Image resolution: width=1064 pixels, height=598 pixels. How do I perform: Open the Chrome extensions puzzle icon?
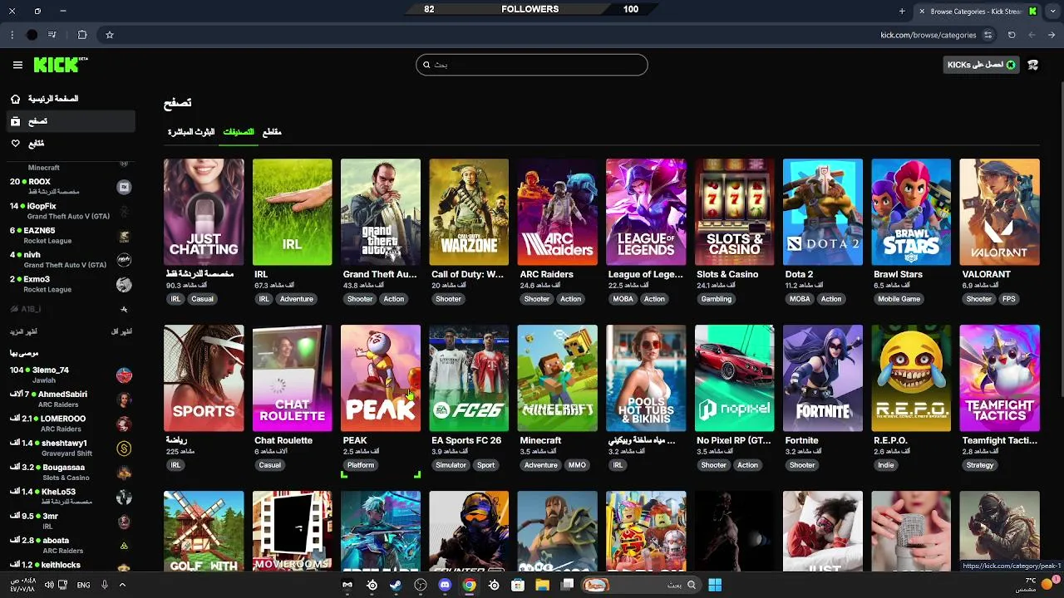coord(82,35)
